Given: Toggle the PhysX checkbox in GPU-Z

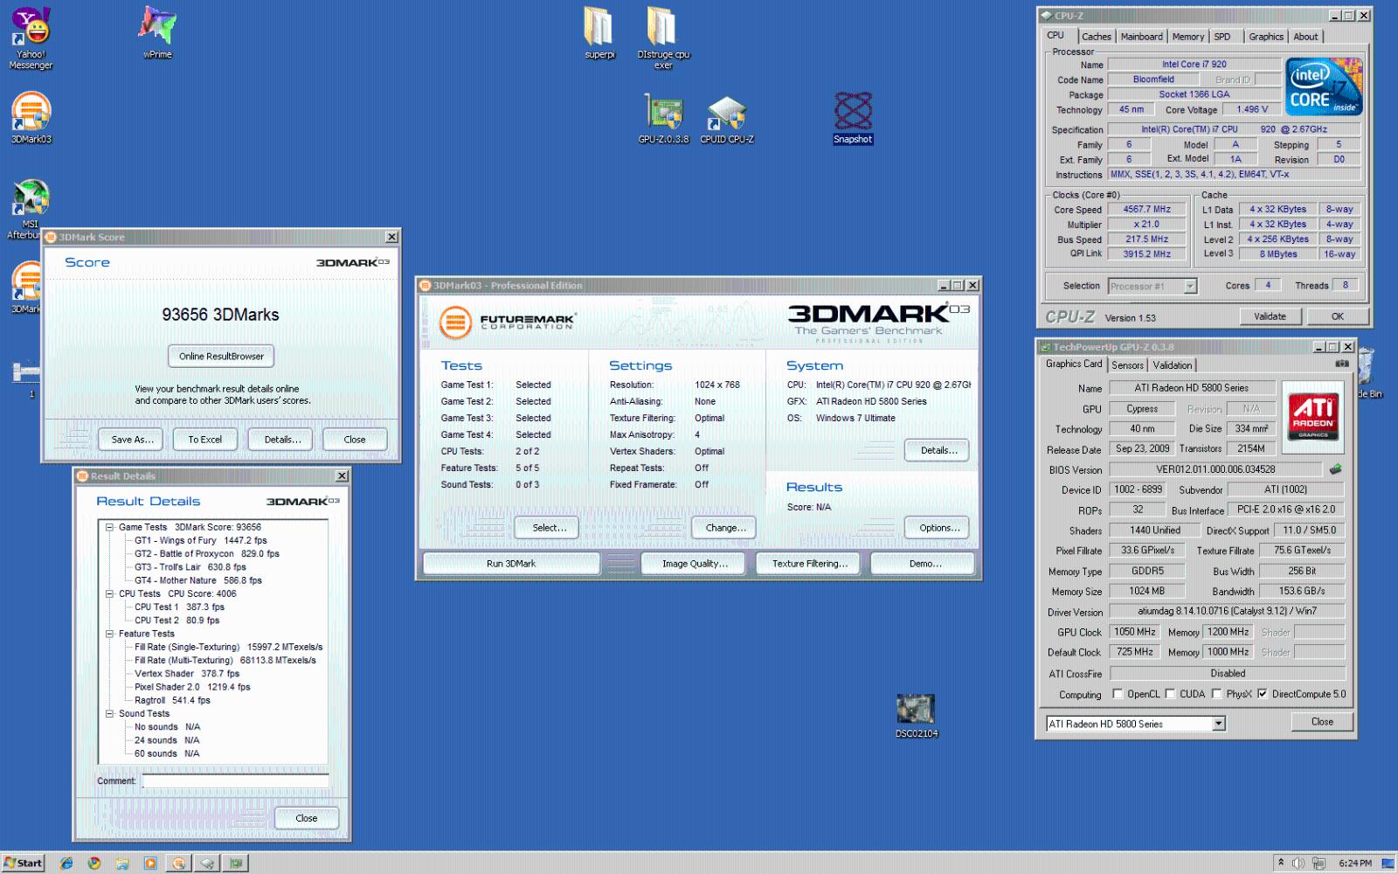Looking at the screenshot, I should (1216, 694).
